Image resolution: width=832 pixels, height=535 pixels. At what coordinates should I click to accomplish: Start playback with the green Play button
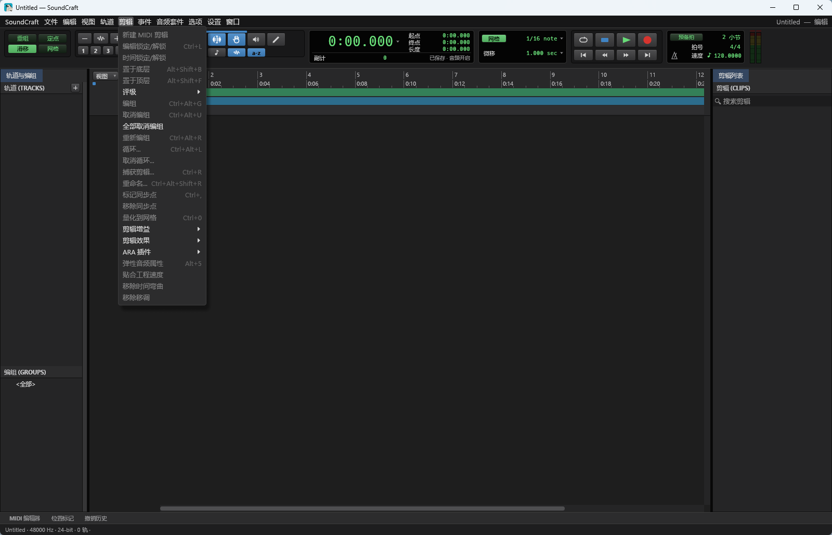626,40
